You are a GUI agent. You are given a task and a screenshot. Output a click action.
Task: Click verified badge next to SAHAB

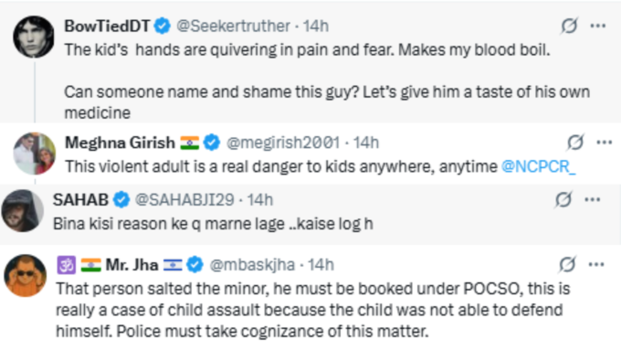point(121,200)
